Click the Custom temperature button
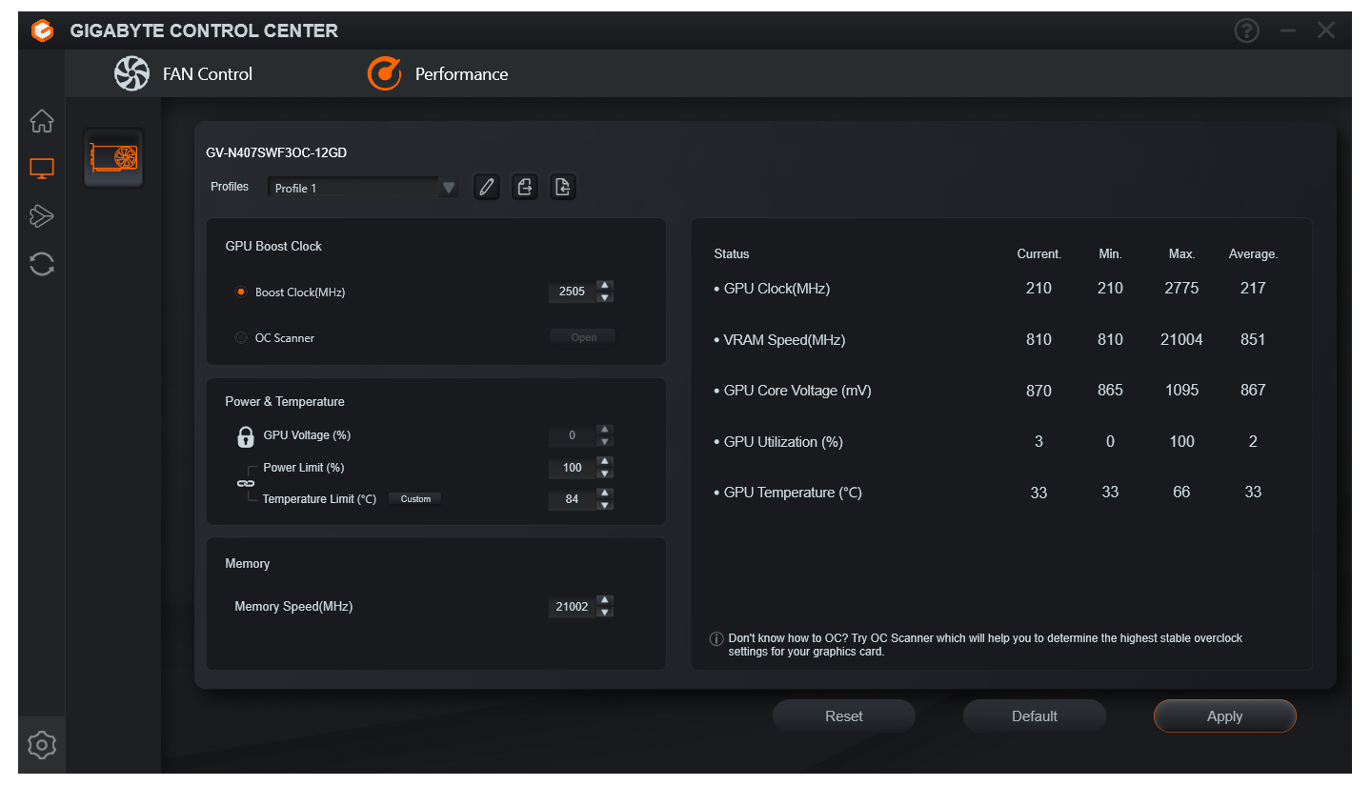 click(415, 499)
